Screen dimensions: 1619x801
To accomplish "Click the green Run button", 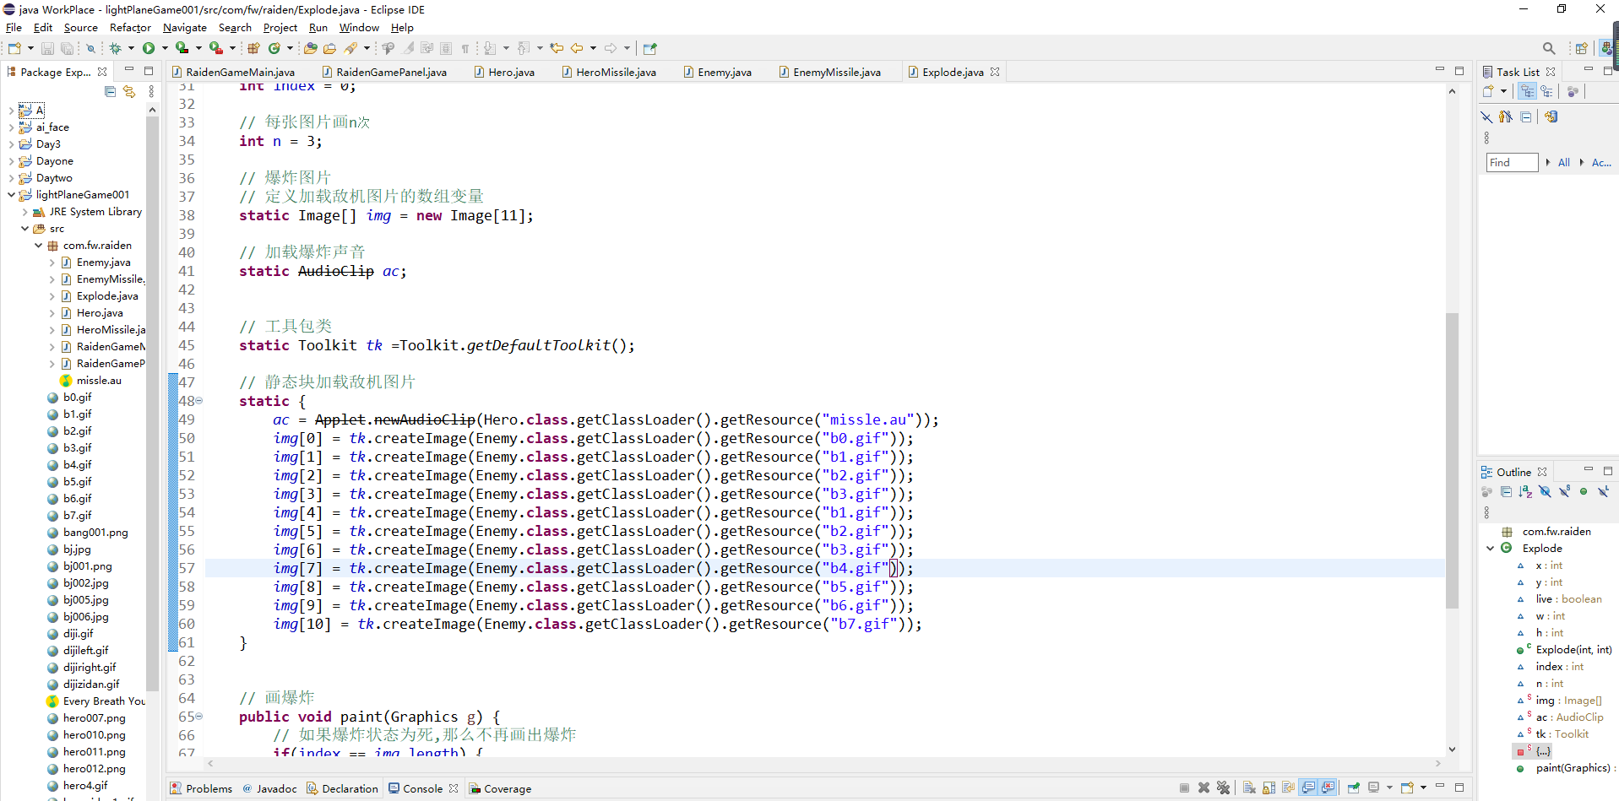I will [149, 48].
